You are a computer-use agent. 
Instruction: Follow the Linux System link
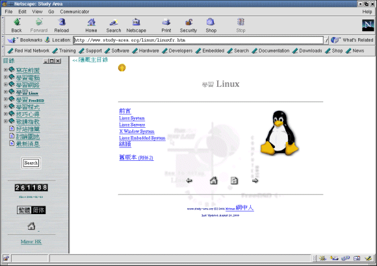pyautogui.click(x=132, y=118)
